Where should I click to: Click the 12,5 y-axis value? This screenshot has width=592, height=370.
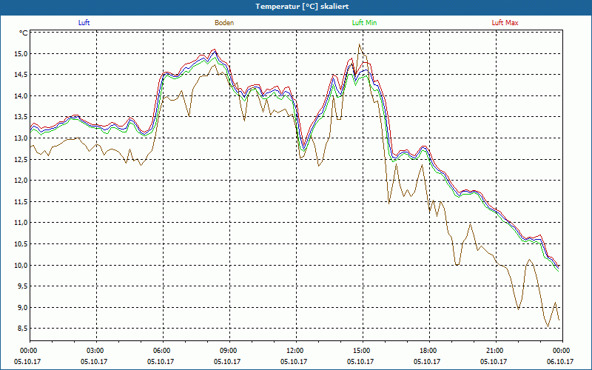21,159
